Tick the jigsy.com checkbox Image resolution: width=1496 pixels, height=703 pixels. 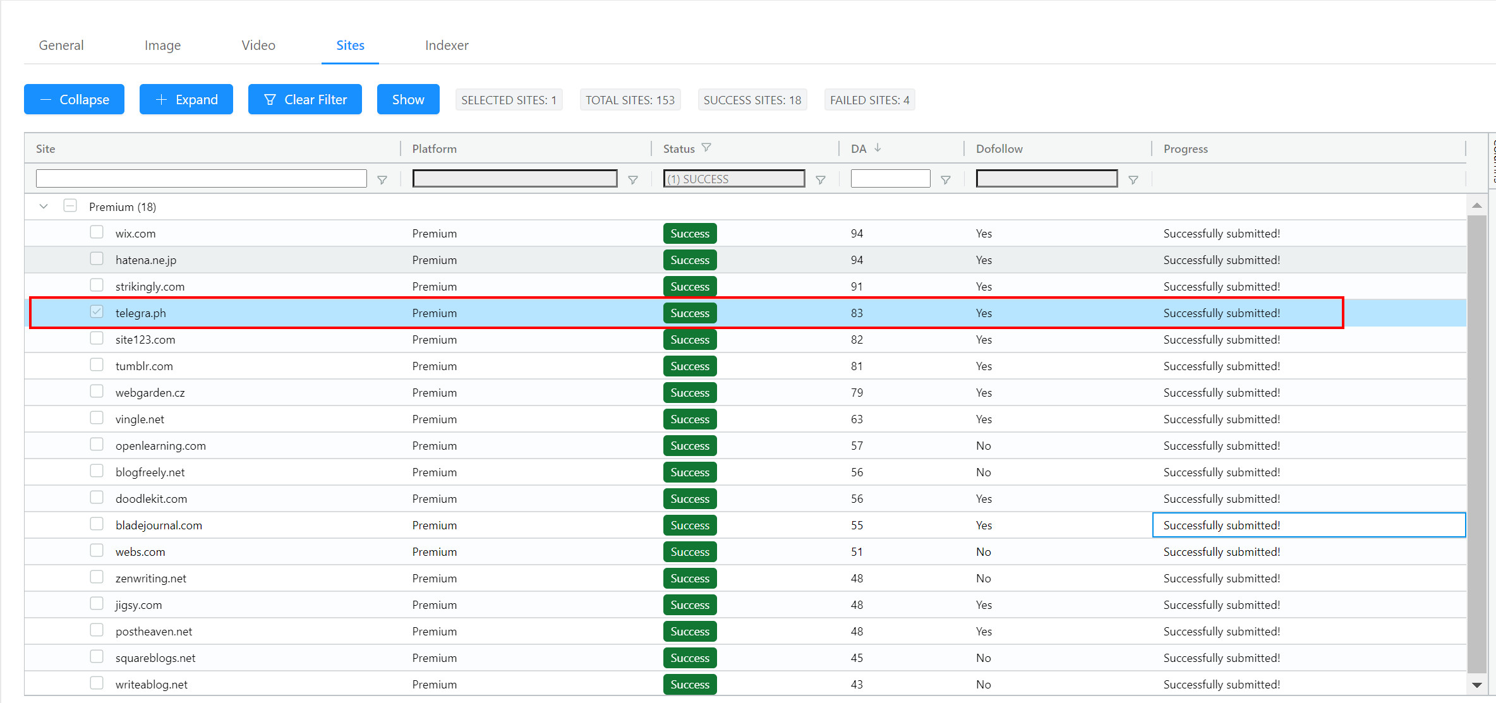point(97,604)
